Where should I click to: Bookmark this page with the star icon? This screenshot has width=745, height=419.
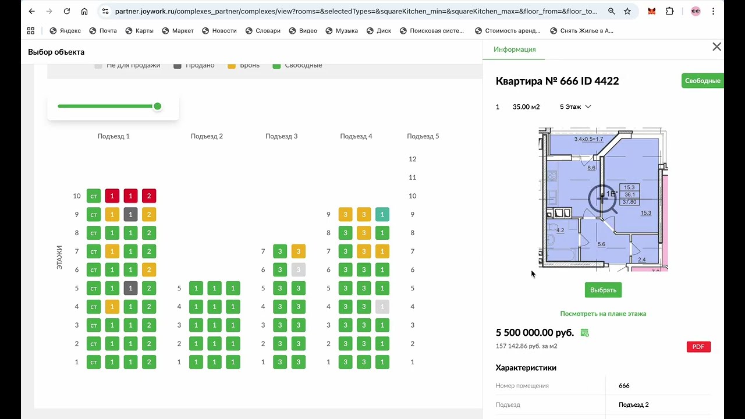627,11
